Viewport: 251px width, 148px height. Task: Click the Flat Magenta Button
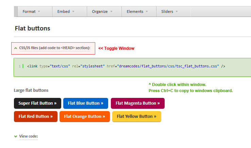point(138,103)
